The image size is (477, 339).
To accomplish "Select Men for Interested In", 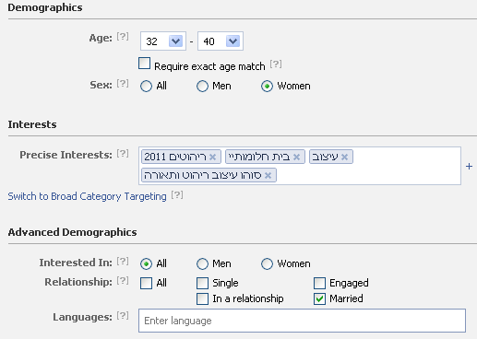I will click(x=202, y=263).
